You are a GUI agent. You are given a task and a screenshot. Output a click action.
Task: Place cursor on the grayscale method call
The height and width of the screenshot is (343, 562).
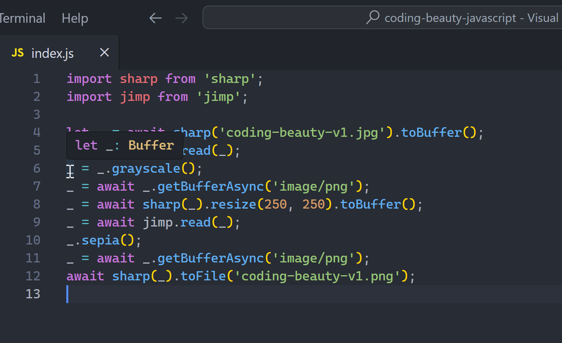146,169
